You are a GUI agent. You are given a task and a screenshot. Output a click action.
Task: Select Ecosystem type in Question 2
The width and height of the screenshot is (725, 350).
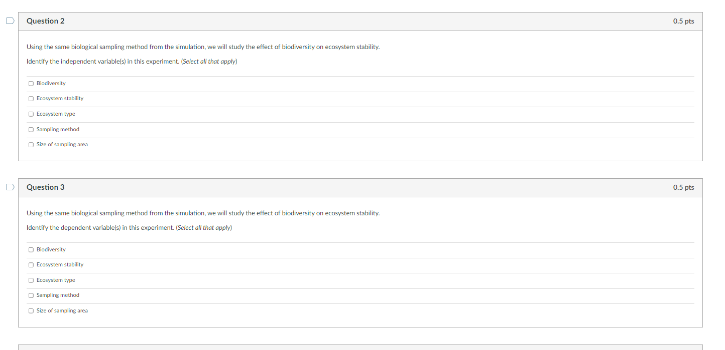click(x=31, y=114)
